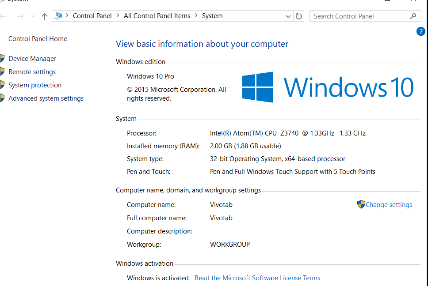
Task: Click the Processor label
Action: [x=141, y=133]
